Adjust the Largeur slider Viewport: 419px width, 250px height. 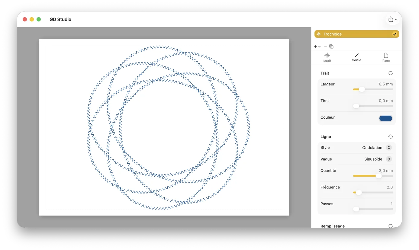(x=373, y=89)
